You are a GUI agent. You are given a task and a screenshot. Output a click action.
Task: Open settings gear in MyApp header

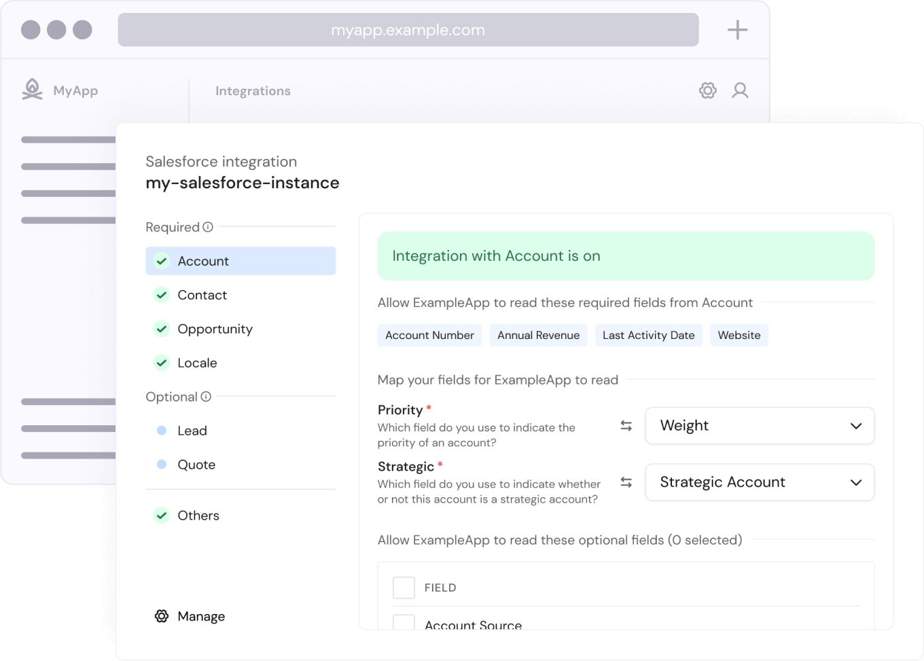point(708,90)
